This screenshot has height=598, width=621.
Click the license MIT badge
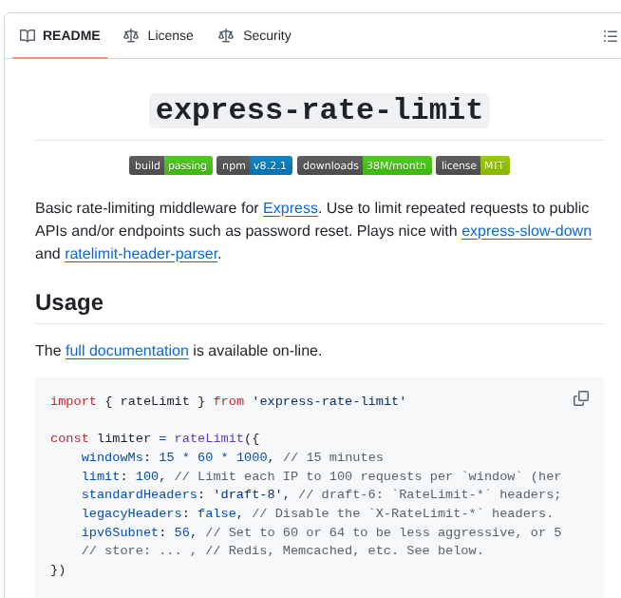tap(473, 165)
